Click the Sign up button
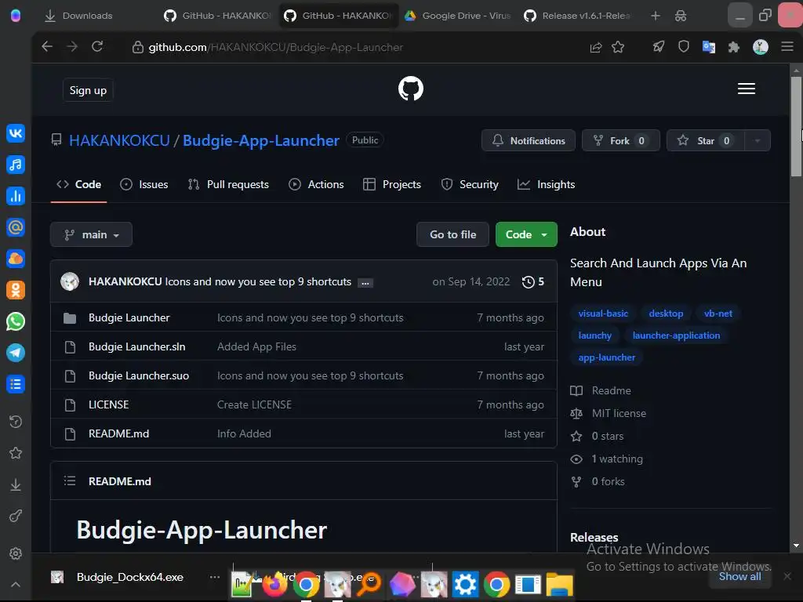803x602 pixels. coord(88,90)
